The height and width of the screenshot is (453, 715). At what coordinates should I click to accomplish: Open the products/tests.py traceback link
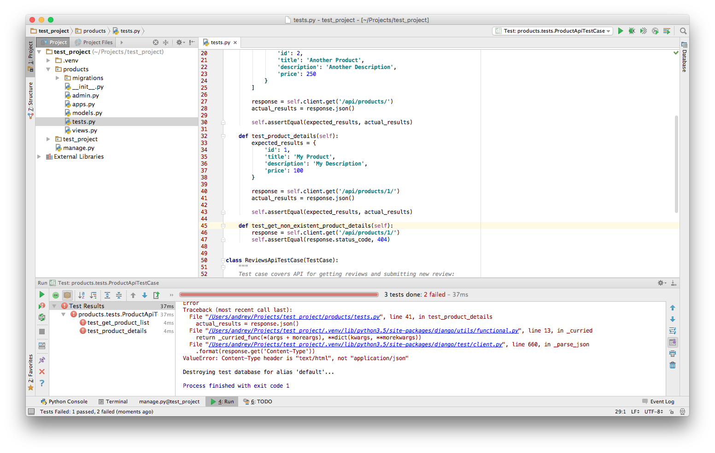(295, 317)
